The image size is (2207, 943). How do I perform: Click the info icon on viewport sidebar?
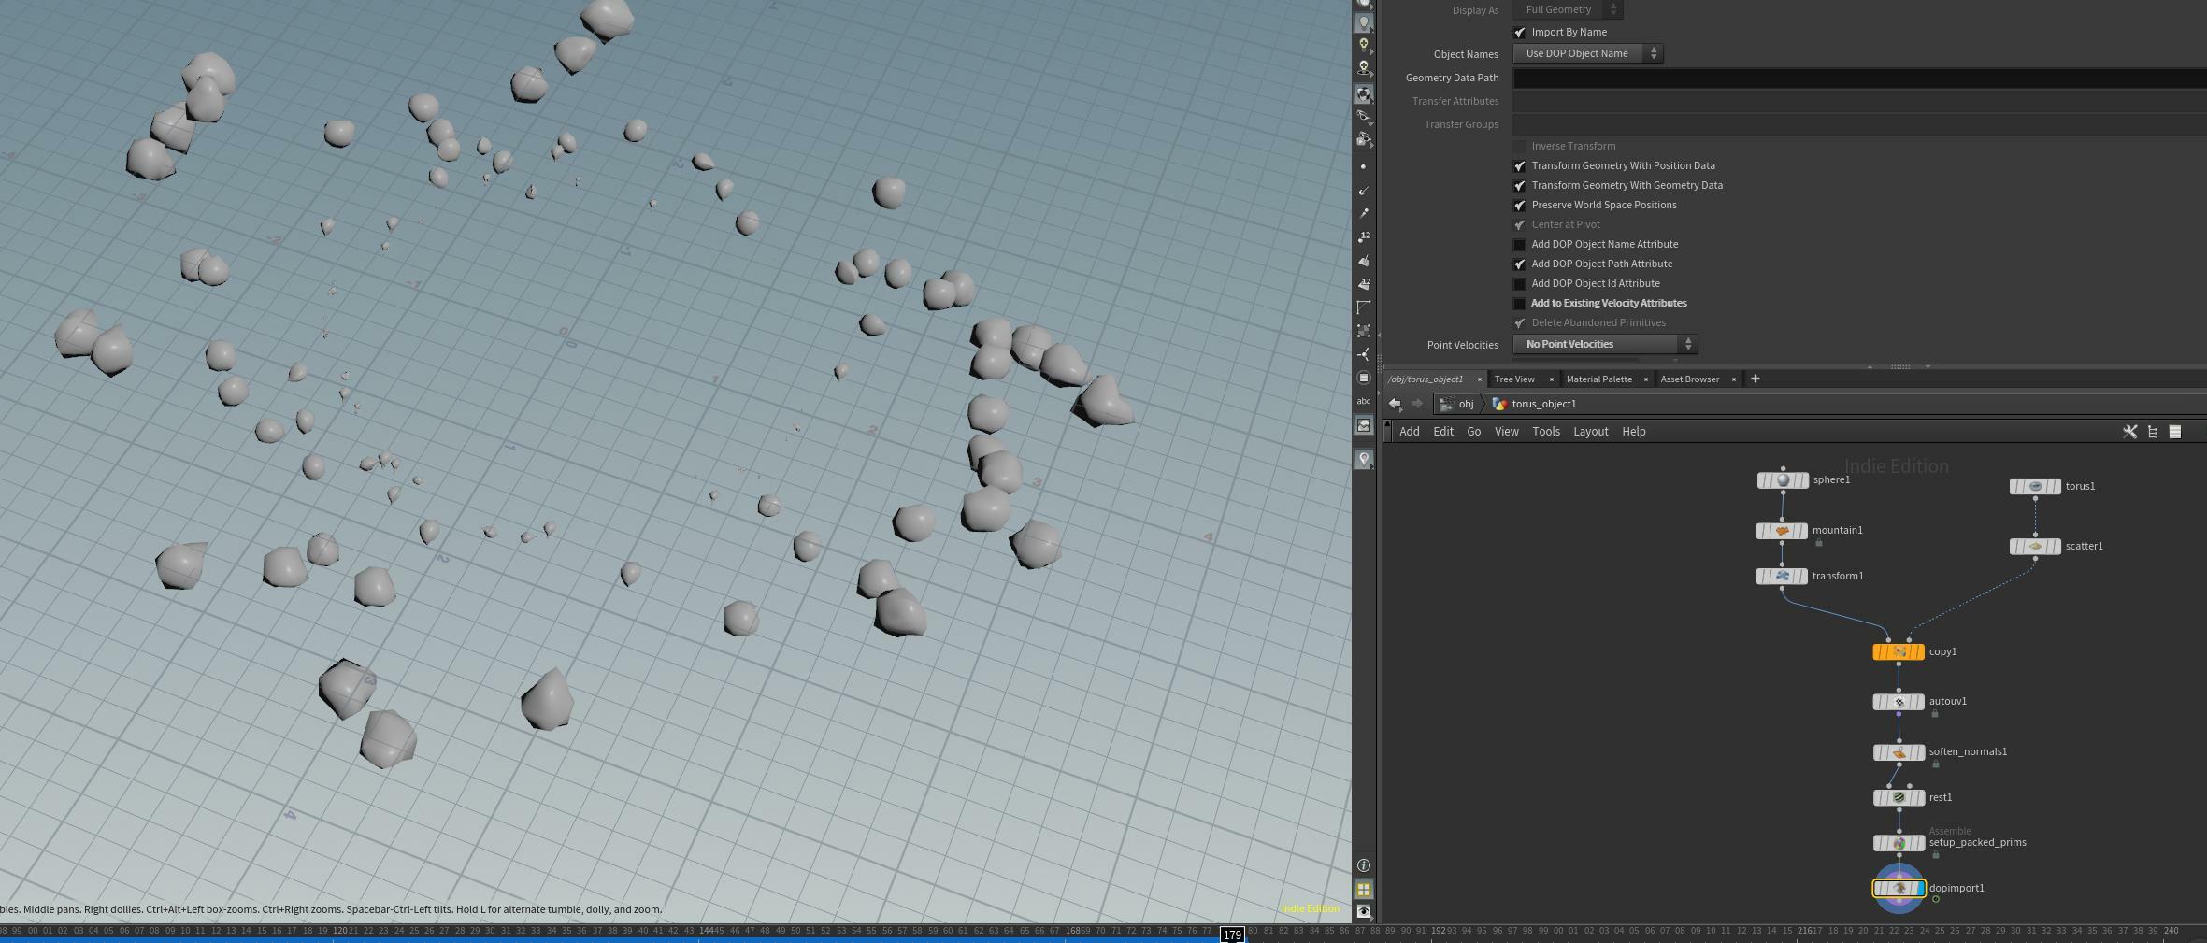[x=1364, y=865]
